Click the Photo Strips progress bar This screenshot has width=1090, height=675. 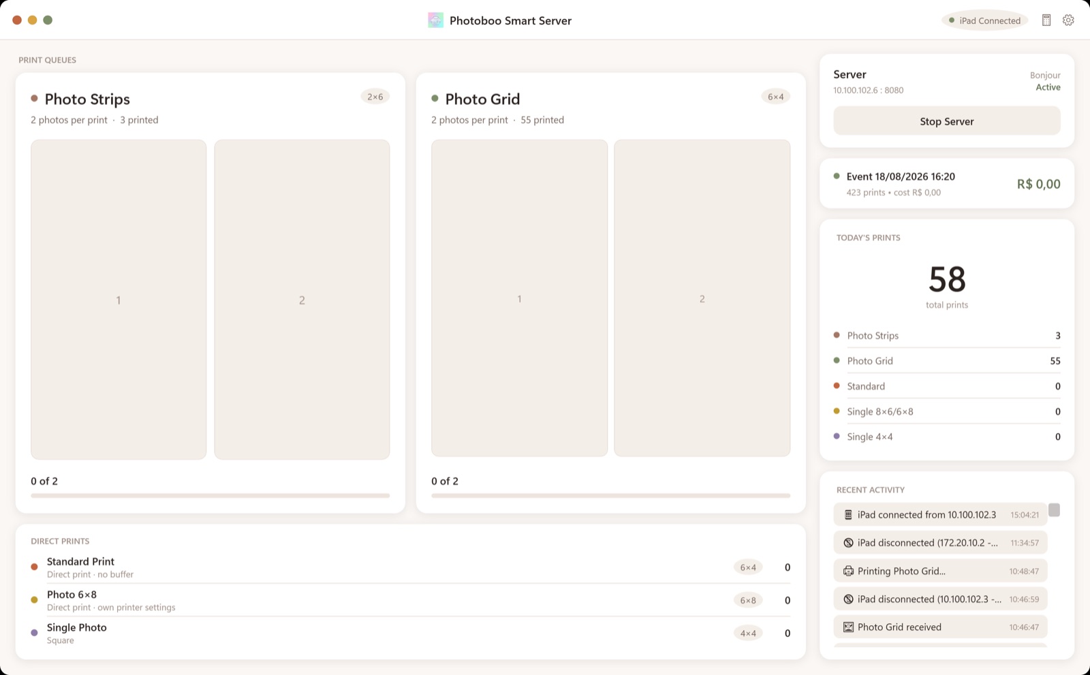(210, 496)
